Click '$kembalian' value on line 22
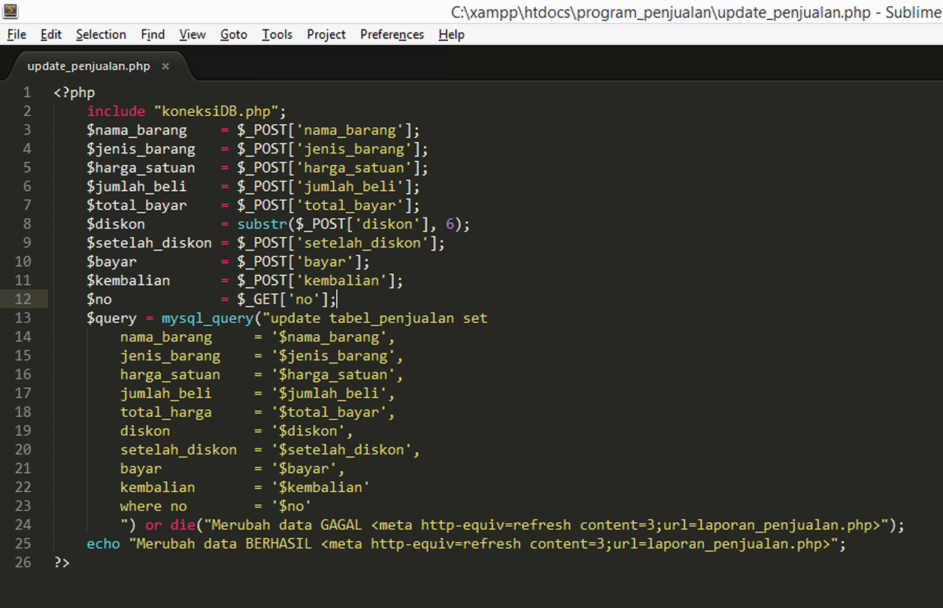943x608 pixels. click(x=320, y=488)
